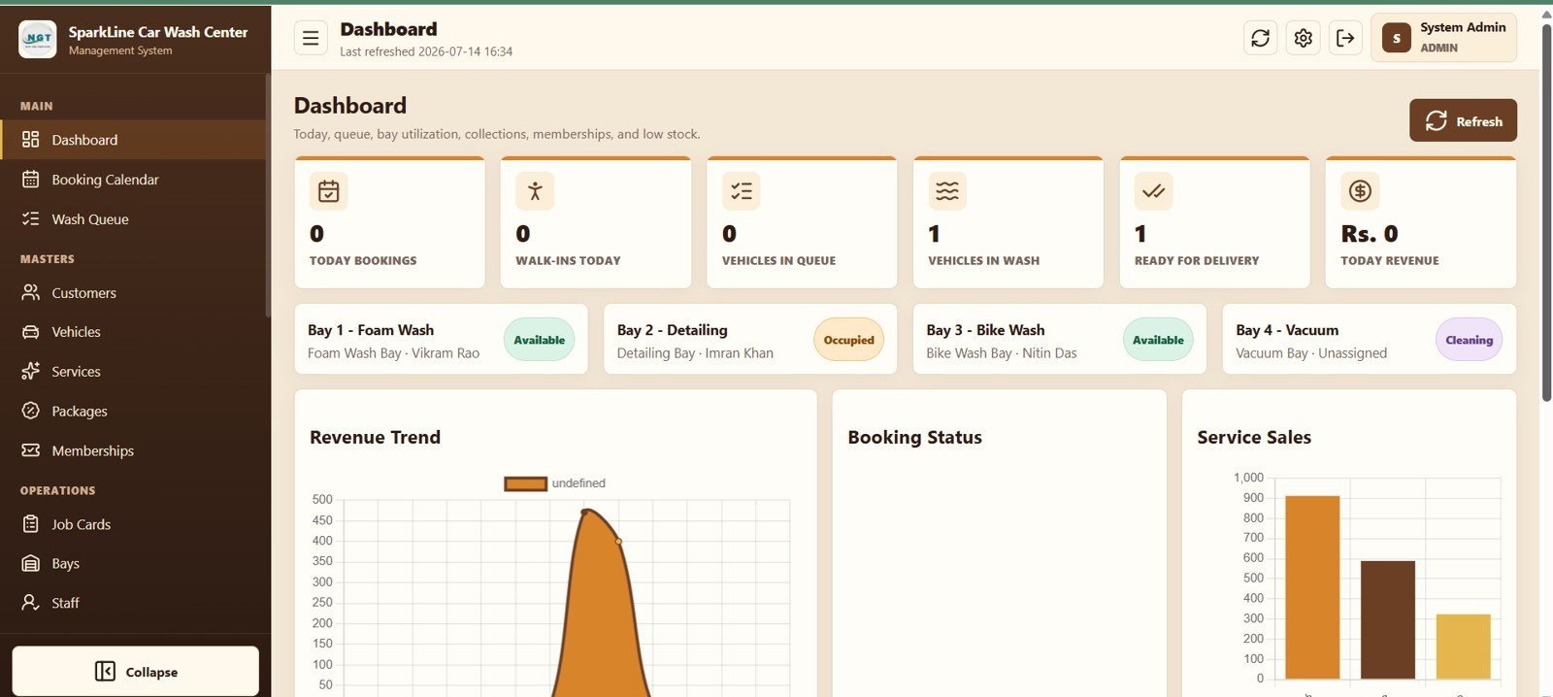Open Booking Calendar menu item
The width and height of the screenshot is (1553, 697).
click(133, 180)
